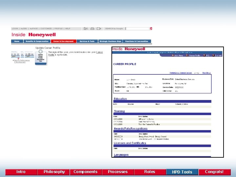Click the mySBU link in top bar
Screen dimensions: 236x177
pos(24,29)
